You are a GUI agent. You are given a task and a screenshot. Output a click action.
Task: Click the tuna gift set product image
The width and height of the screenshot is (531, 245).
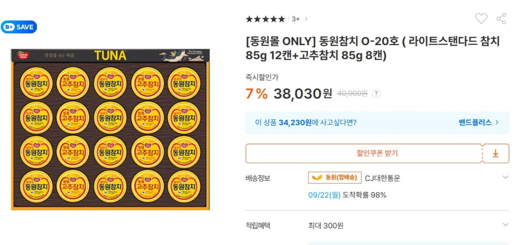110,129
